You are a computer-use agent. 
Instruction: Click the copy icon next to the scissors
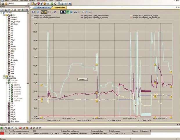tap(9, 10)
